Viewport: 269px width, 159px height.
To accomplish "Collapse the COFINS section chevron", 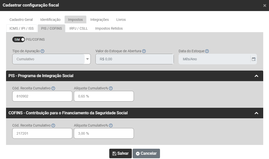I will [256, 113].
